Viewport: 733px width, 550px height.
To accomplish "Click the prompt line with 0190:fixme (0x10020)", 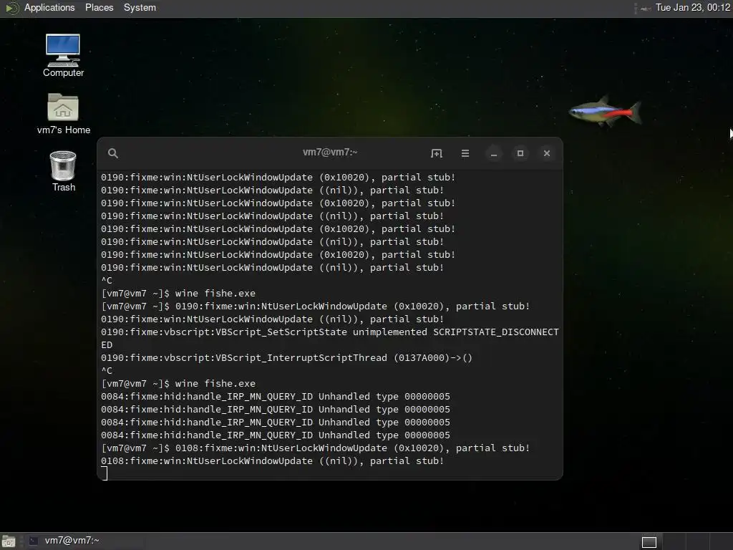I will [316, 307].
